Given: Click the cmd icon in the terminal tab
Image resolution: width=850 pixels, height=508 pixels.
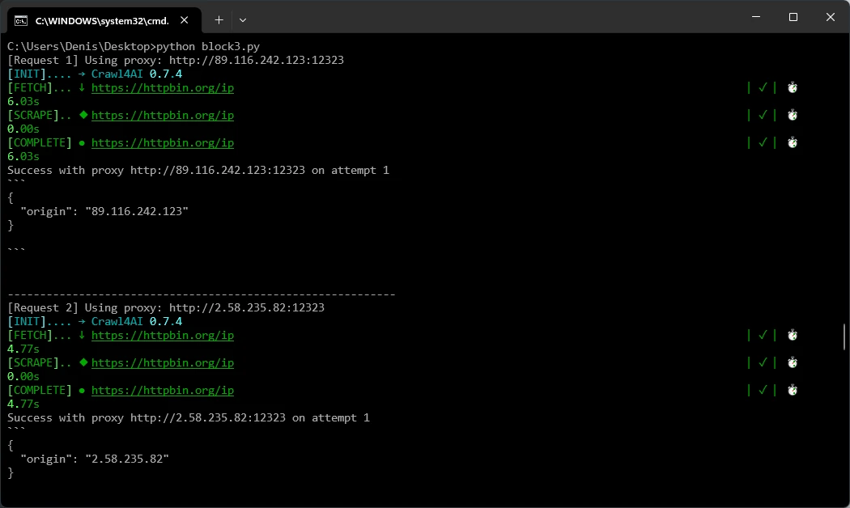Looking at the screenshot, I should [x=22, y=19].
